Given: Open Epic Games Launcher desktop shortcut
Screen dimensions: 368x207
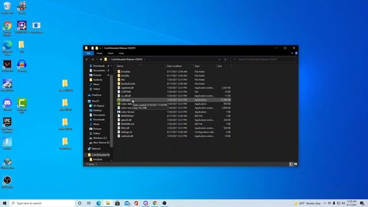Looking at the screenshot, I should click(x=7, y=125).
